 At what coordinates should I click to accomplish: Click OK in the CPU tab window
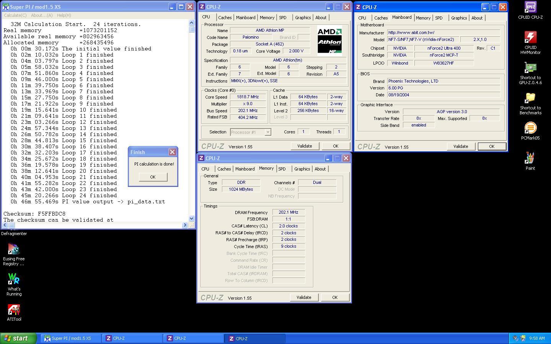point(336,146)
